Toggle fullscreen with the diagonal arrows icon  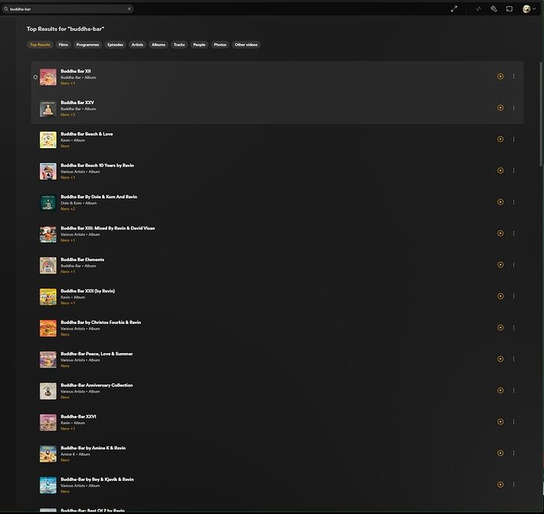click(x=454, y=9)
